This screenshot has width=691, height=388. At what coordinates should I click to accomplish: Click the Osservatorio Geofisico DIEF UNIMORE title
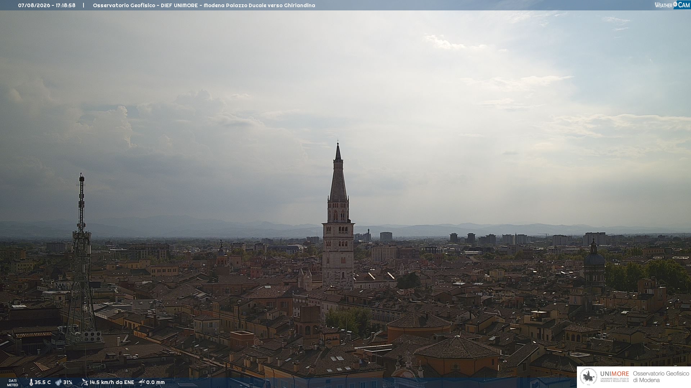tap(204, 5)
